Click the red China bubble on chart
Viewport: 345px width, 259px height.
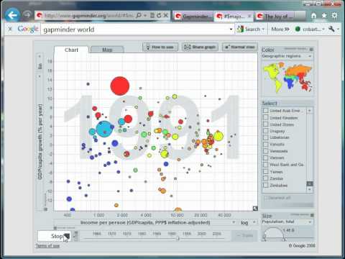coord(120,86)
